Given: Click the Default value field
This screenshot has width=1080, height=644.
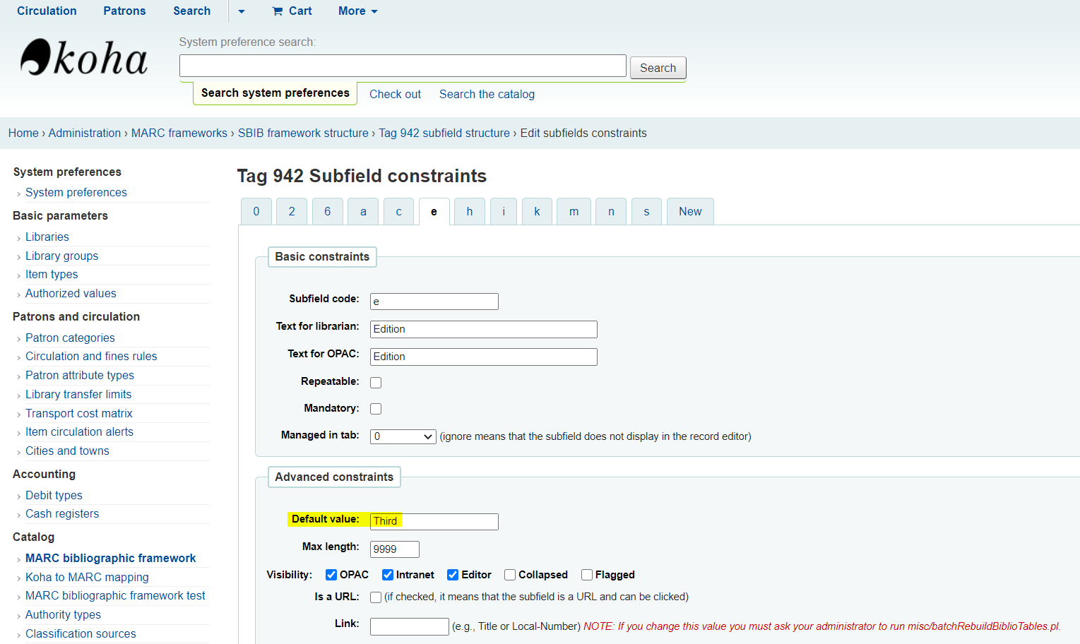Looking at the screenshot, I should point(434,521).
